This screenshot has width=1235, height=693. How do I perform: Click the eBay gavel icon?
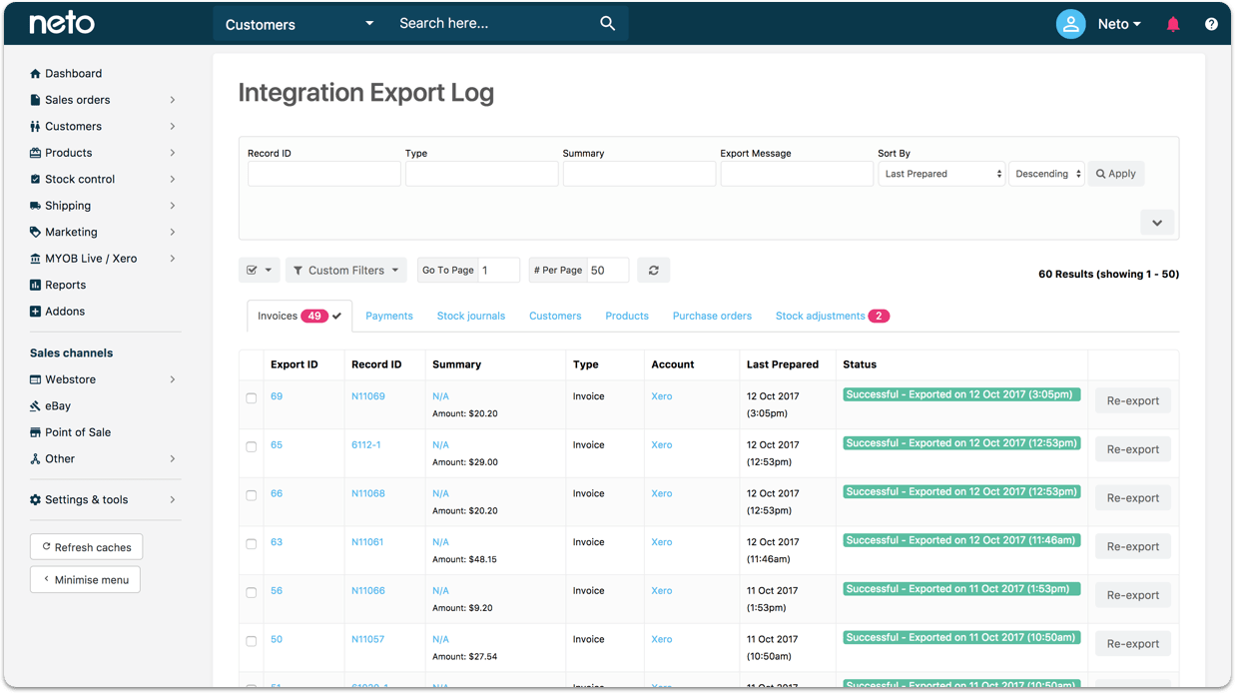(x=36, y=406)
